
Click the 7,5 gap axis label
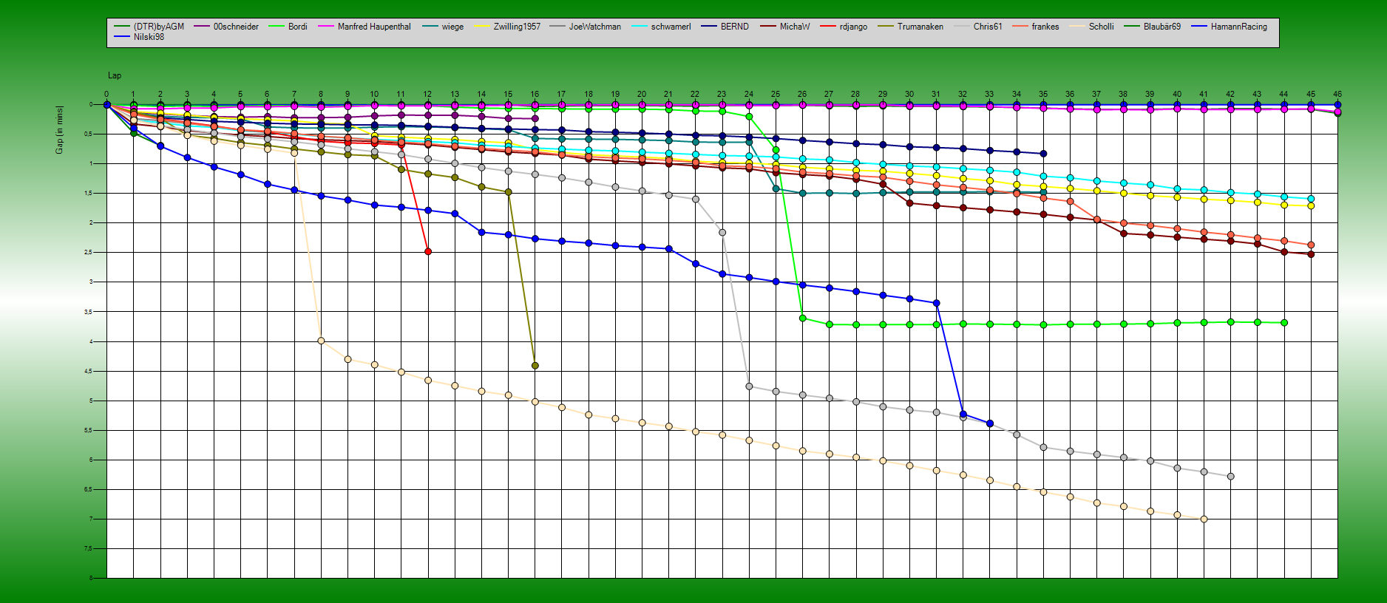click(x=87, y=549)
